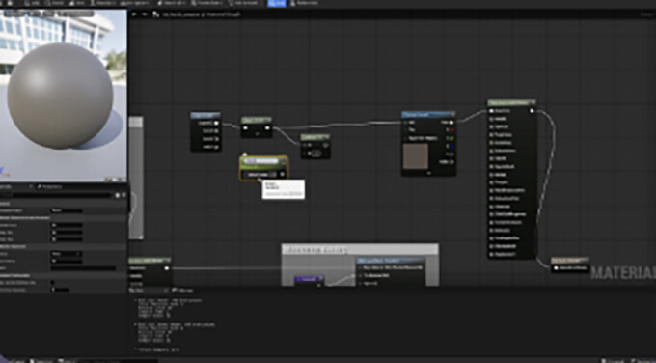Toggle the checkbox on the selected yellow-outlined node
This screenshot has width=656, height=363.
(272, 174)
